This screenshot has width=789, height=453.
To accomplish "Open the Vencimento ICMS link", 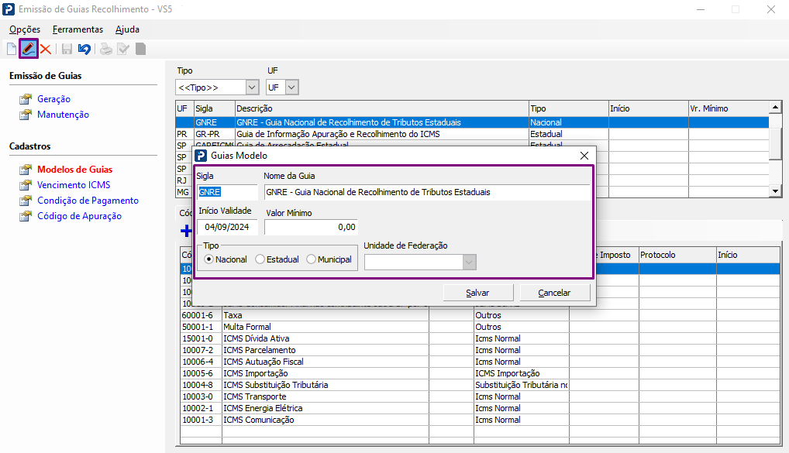I will point(74,185).
